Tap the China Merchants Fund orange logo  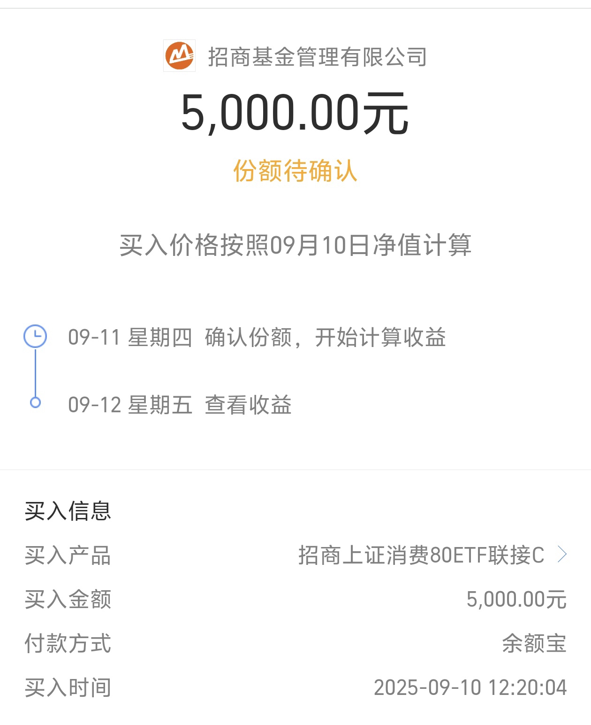point(179,56)
